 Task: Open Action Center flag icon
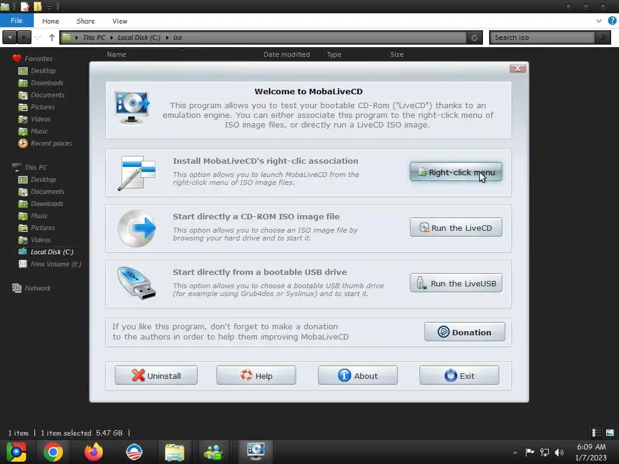click(530, 452)
